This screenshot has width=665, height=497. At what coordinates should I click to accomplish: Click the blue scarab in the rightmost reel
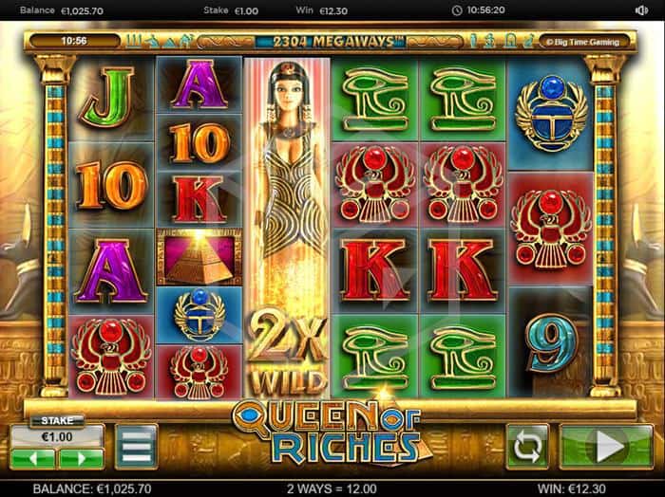click(551, 114)
